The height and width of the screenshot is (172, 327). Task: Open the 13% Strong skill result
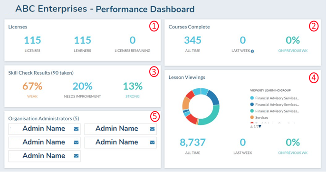pos(133,86)
